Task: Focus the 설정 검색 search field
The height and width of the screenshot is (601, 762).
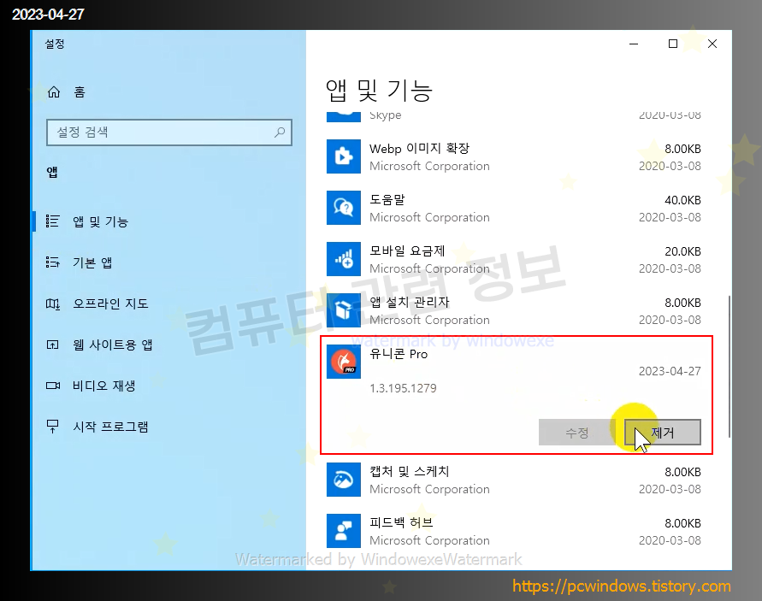Action: [x=169, y=133]
